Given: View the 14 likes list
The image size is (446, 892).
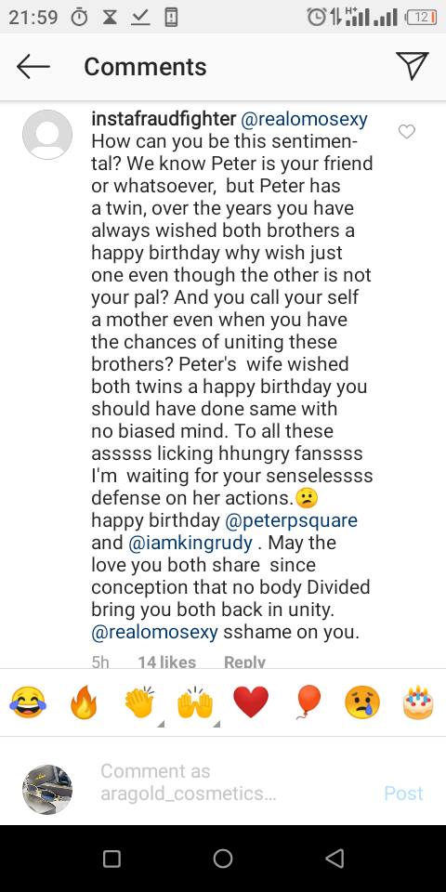Looking at the screenshot, I should tap(166, 662).
